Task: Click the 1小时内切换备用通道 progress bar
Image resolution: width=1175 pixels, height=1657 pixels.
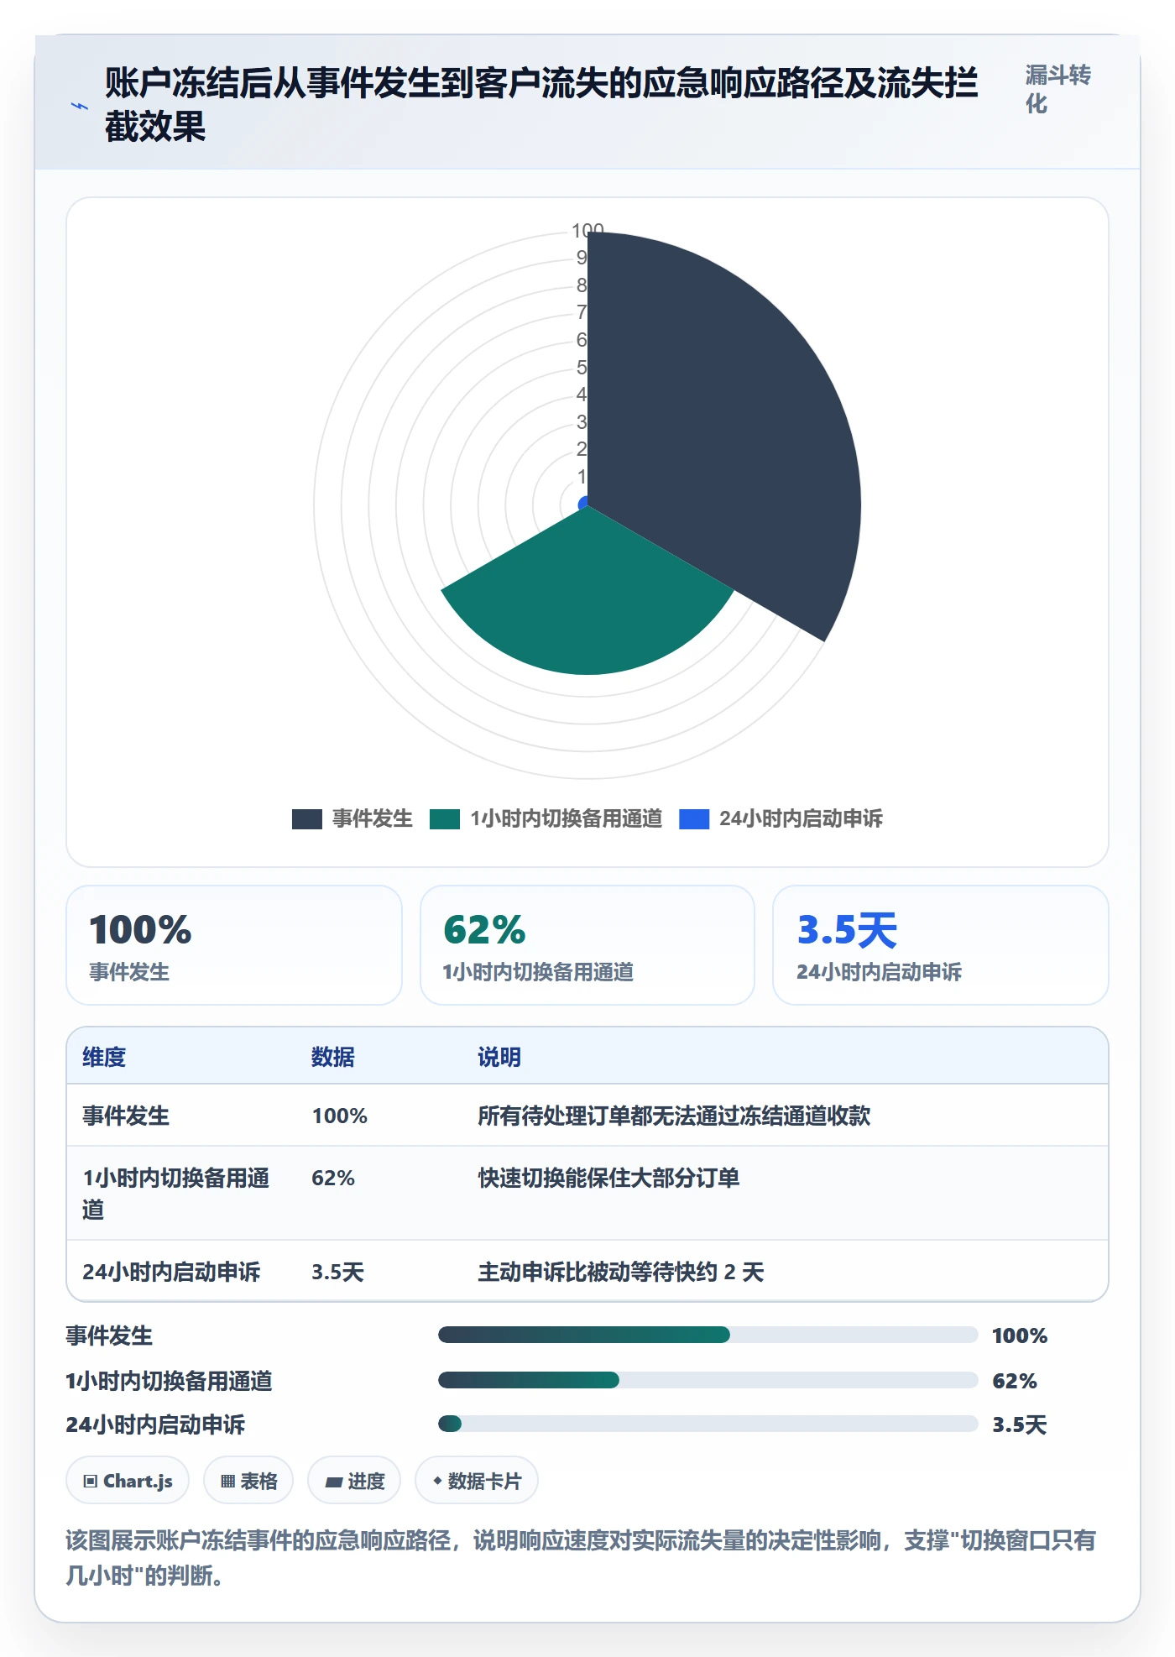Action: coord(708,1380)
